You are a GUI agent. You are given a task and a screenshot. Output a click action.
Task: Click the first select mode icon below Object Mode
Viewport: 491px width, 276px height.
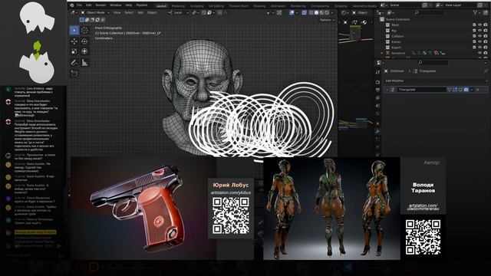point(82,20)
